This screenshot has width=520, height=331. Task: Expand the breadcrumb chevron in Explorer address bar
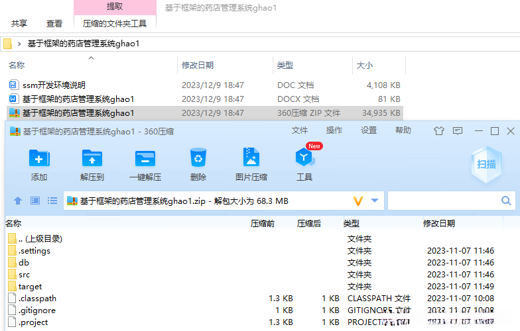pos(20,44)
